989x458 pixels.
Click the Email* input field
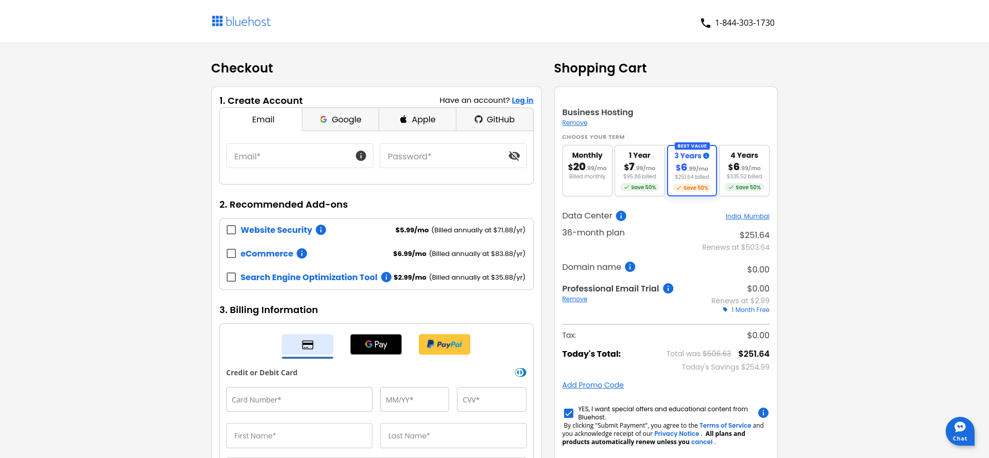(300, 156)
